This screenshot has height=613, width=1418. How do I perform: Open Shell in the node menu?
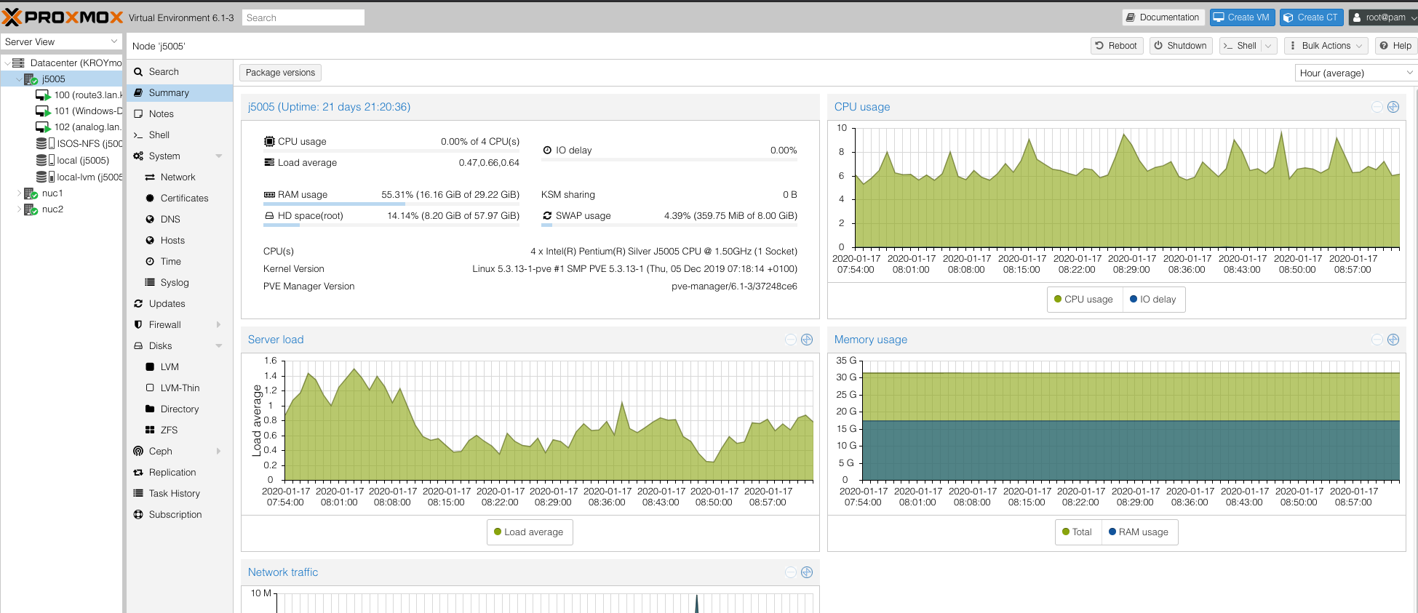point(180,135)
